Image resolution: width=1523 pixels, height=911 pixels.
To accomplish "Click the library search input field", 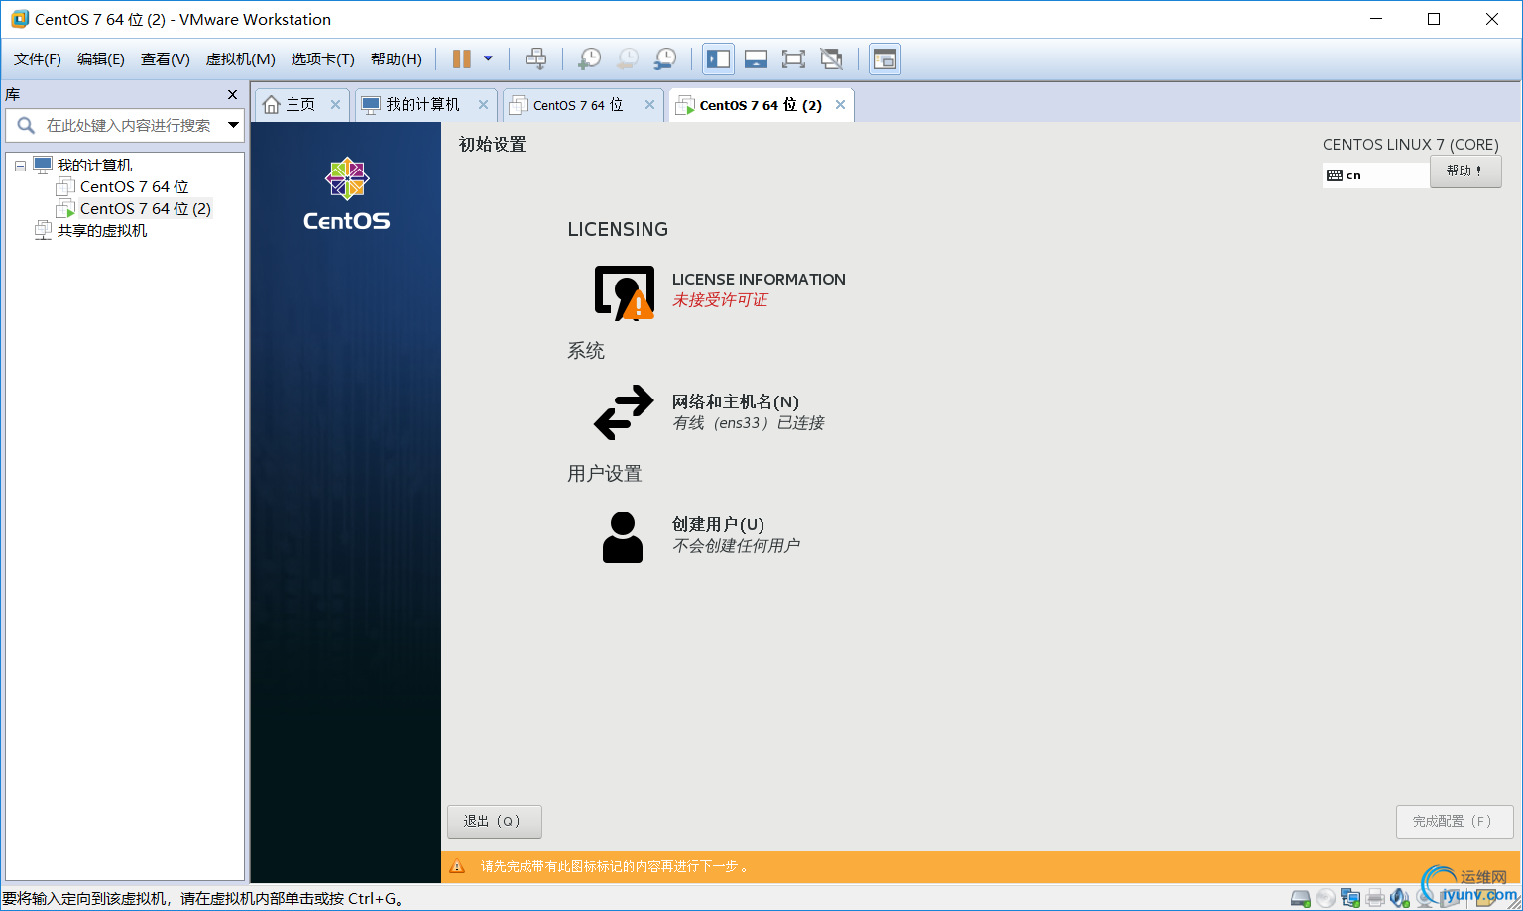I will coord(131,125).
